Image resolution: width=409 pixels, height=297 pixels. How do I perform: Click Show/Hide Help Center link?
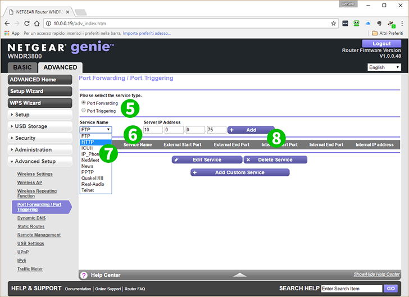[376, 275]
